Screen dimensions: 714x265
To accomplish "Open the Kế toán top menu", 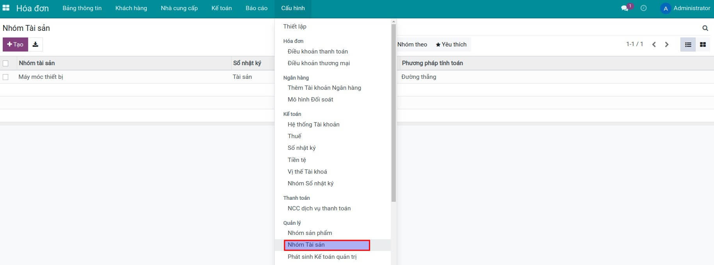I will (221, 8).
